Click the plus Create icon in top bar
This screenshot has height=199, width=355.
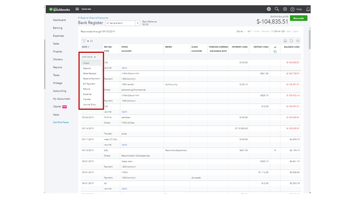269,9
